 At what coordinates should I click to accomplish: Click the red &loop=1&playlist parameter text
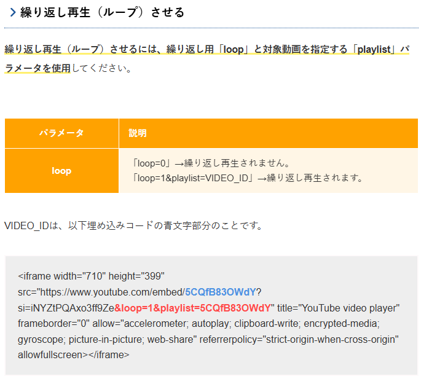point(192,307)
